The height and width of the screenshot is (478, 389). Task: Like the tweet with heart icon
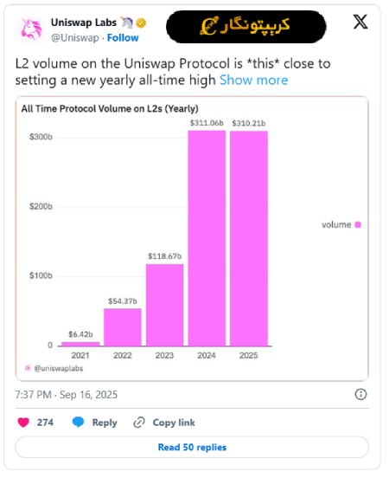23,423
